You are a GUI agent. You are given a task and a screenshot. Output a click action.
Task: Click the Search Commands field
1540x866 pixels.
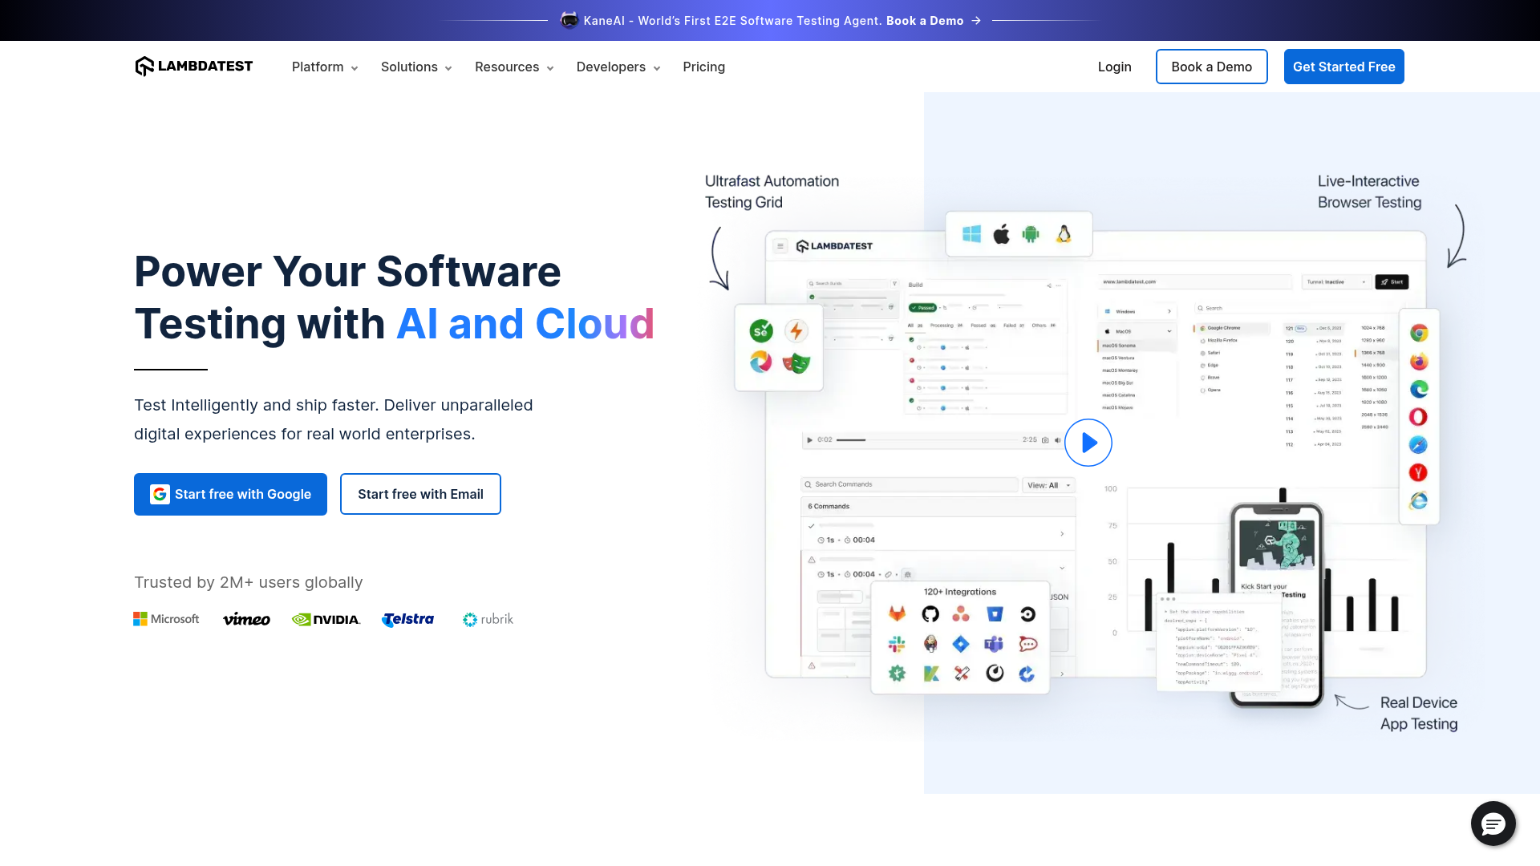[x=910, y=485]
